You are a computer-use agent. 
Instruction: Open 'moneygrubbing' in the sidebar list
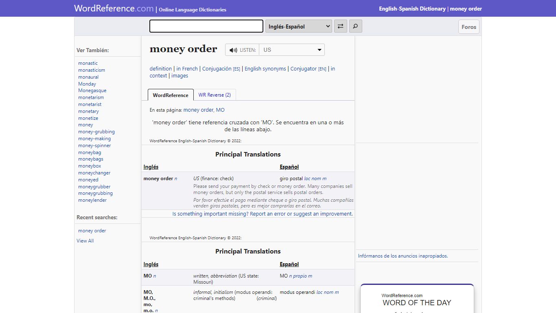(x=96, y=193)
